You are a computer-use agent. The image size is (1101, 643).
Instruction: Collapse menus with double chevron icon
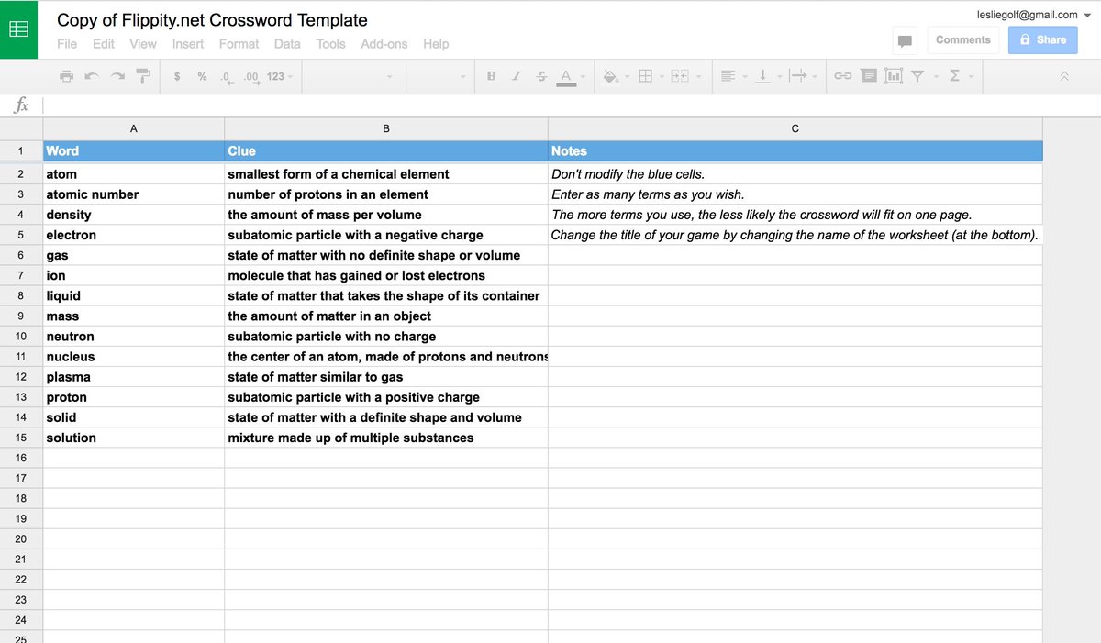(x=1064, y=76)
